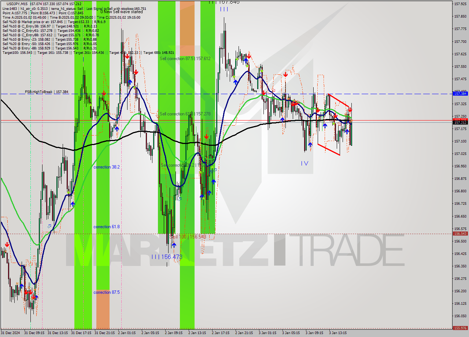
Task: Click the '0 New Sell wave started' text
Action: [122, 12]
